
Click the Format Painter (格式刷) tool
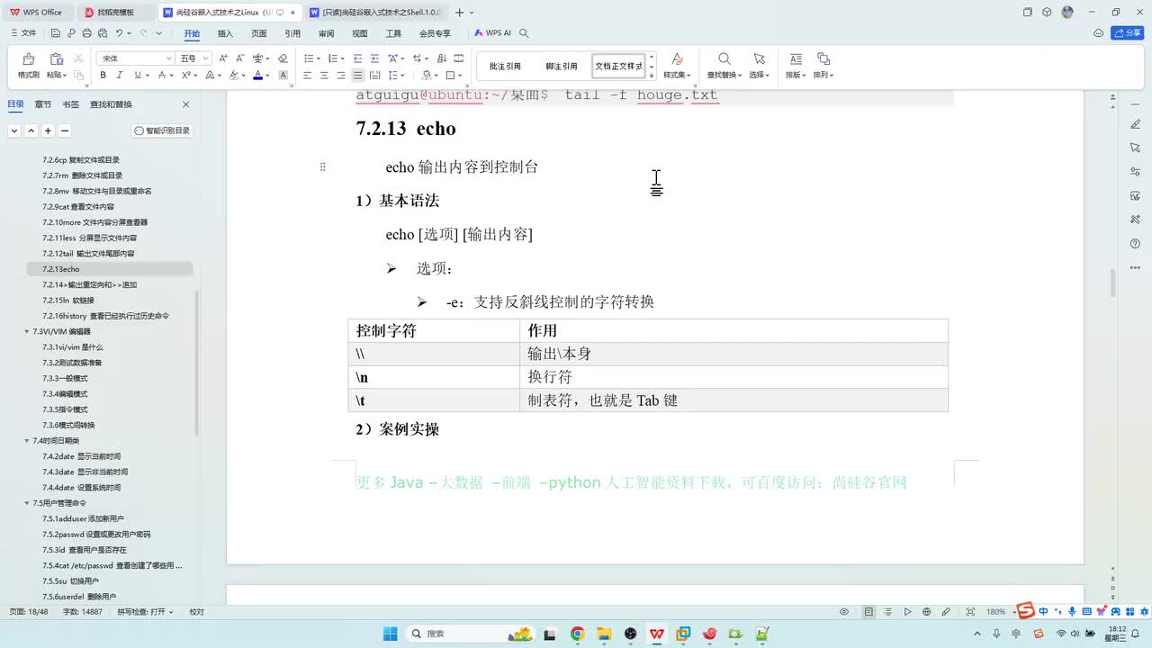click(28, 65)
